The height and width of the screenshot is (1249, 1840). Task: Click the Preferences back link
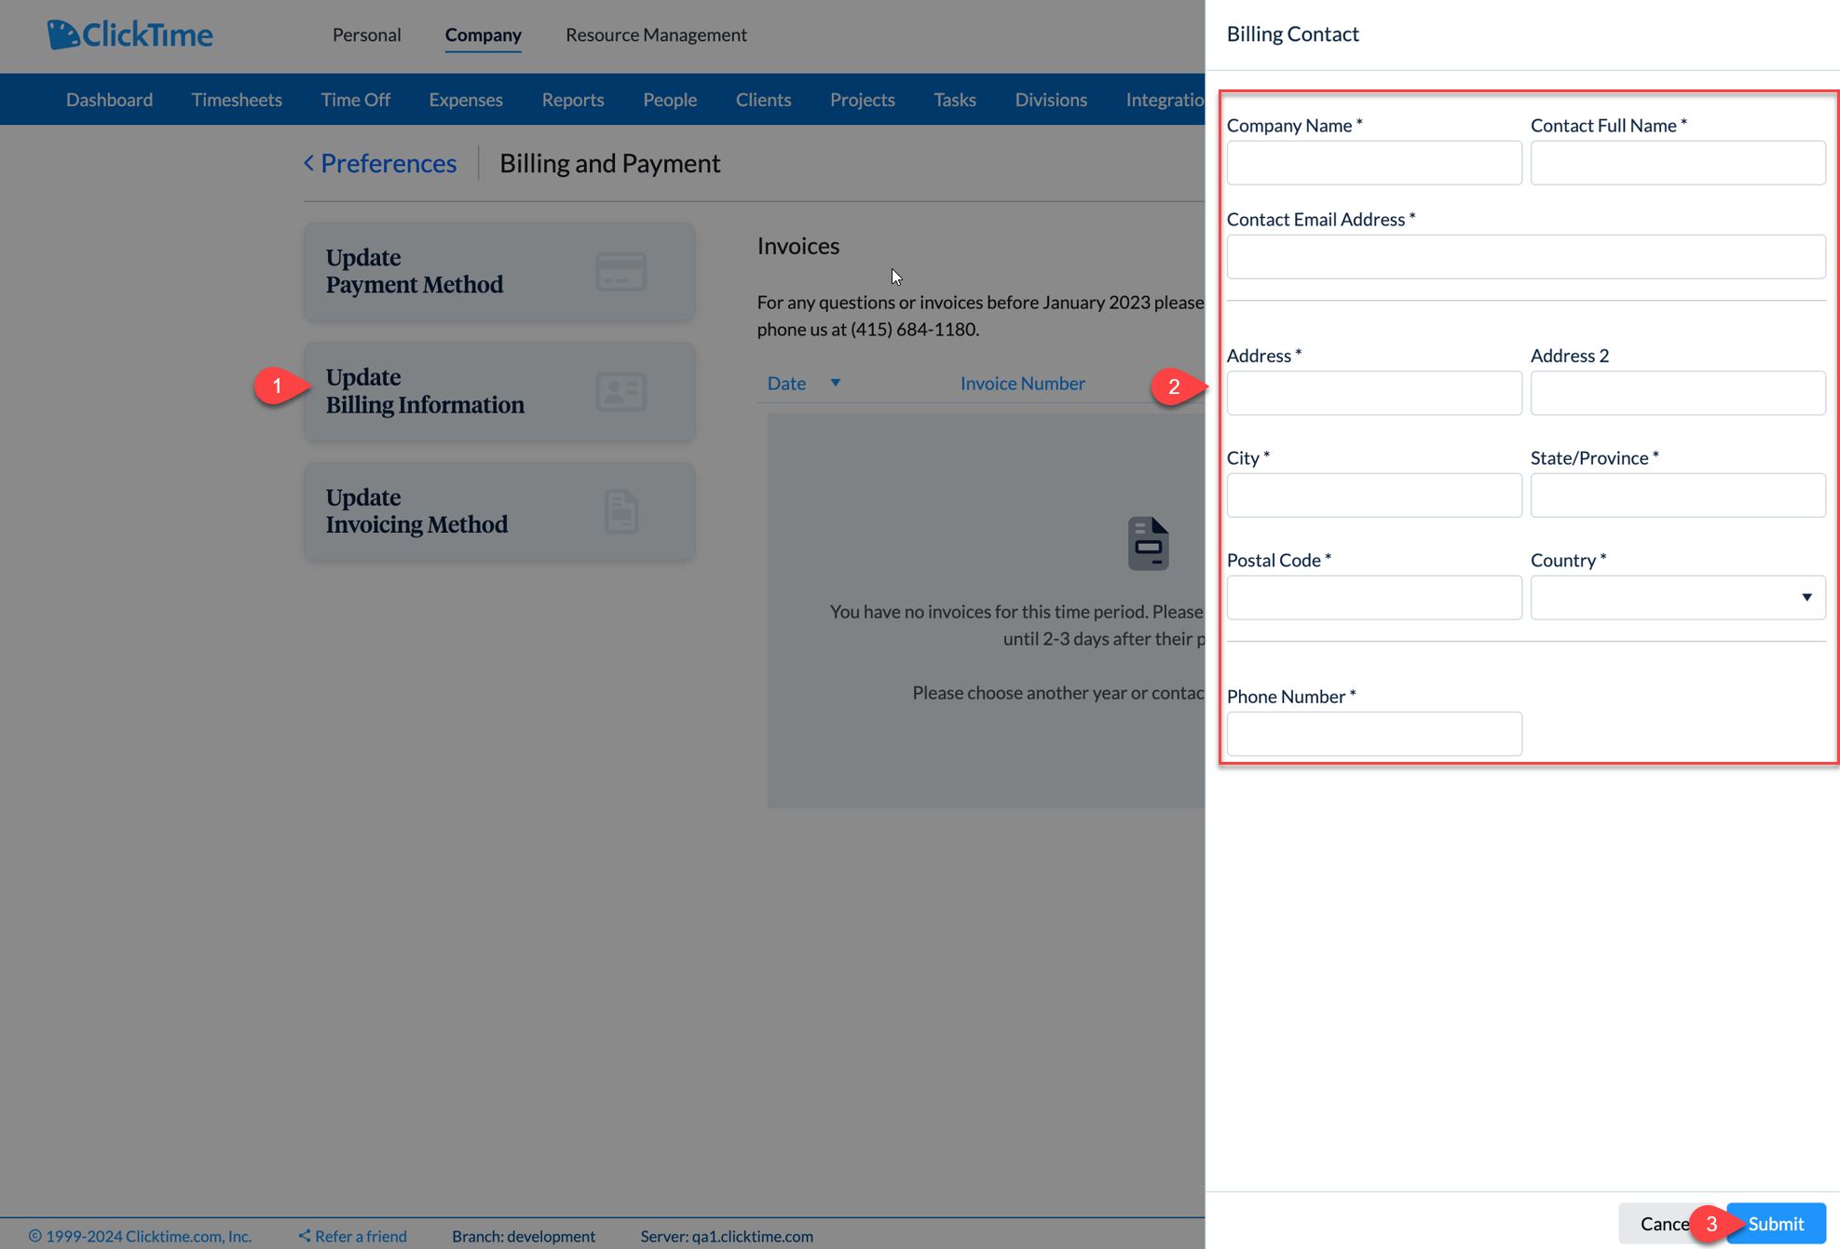pyautogui.click(x=379, y=163)
